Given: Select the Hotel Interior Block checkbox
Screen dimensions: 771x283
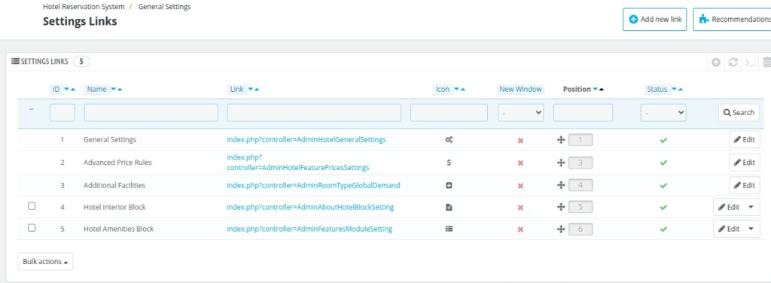Looking at the screenshot, I should (32, 206).
